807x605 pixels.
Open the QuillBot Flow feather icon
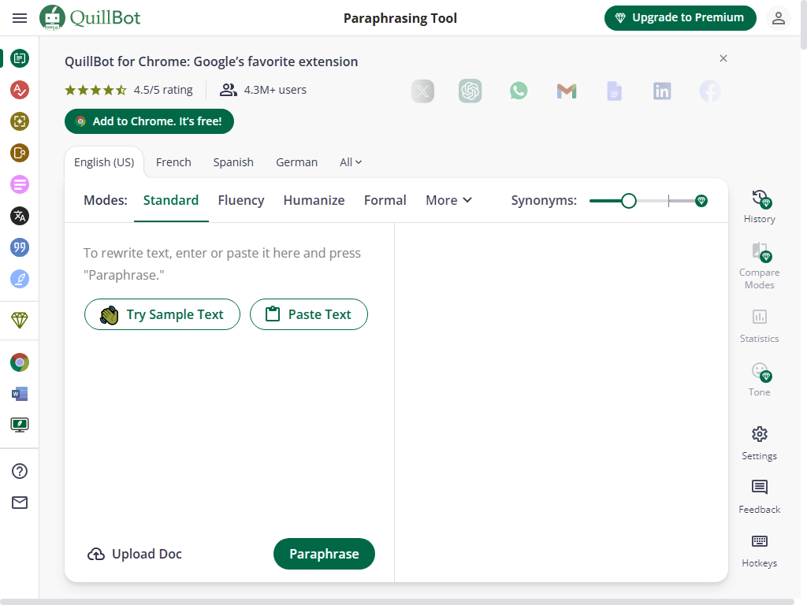tap(20, 279)
